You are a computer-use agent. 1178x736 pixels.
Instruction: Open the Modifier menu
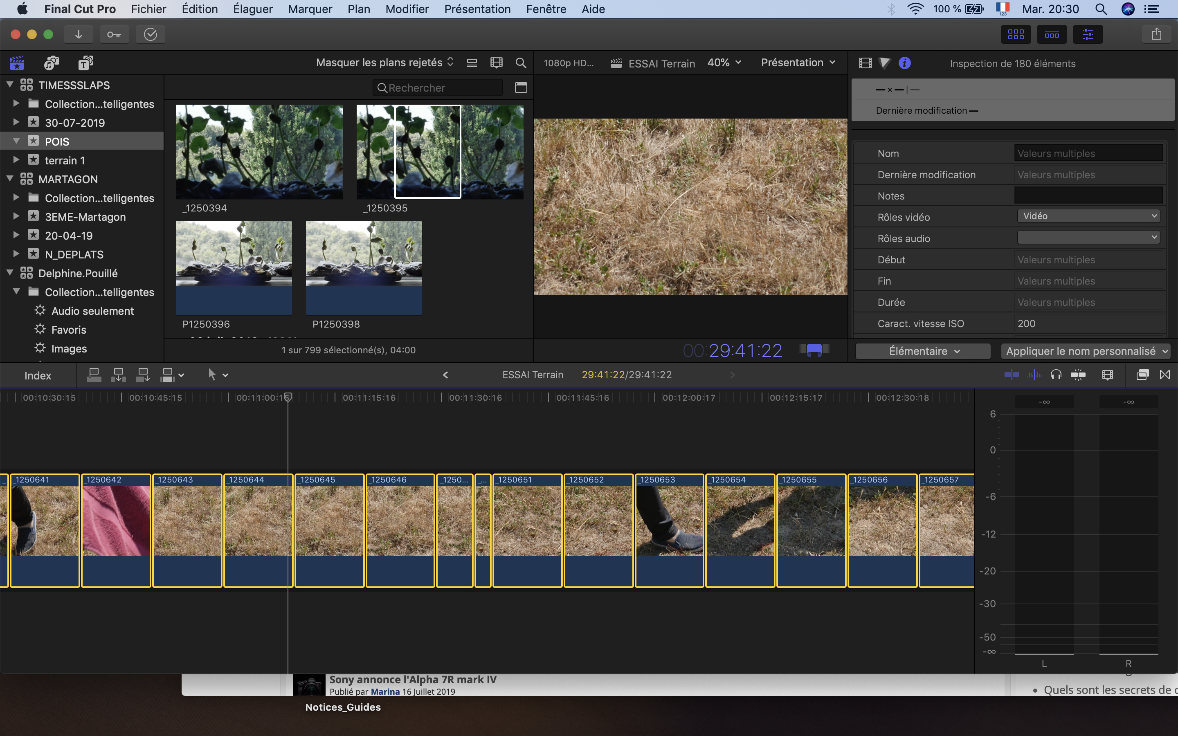[x=407, y=9]
